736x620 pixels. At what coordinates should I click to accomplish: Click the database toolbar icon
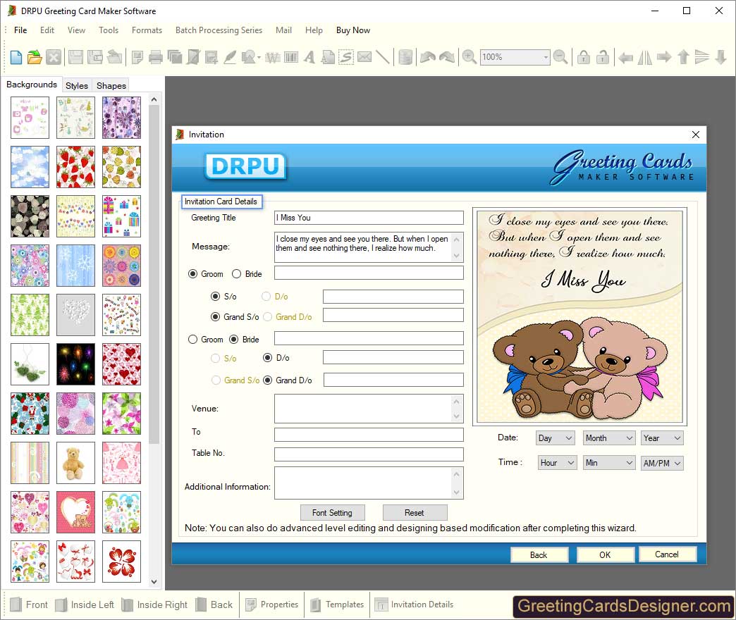405,57
